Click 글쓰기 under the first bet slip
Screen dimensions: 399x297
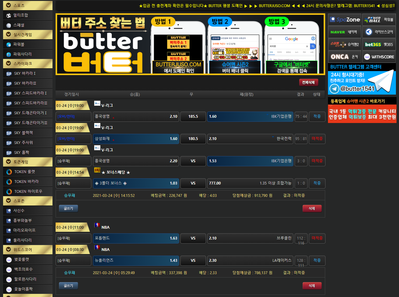click(68, 209)
